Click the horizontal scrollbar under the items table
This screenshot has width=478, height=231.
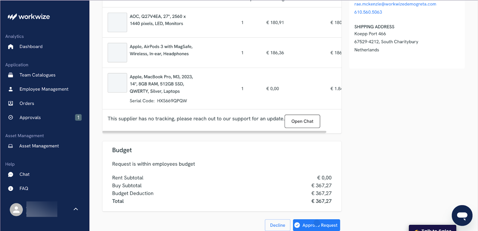tap(214, 132)
